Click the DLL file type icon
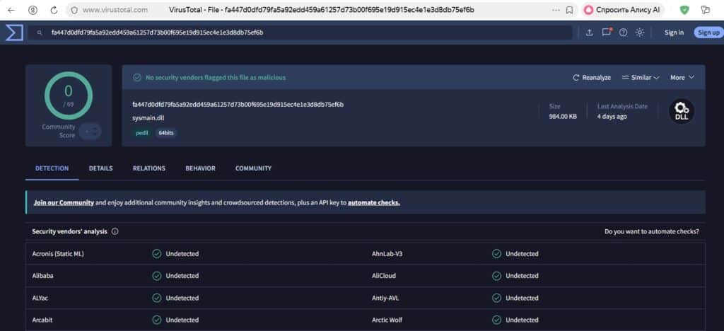724x331 pixels. (682, 111)
